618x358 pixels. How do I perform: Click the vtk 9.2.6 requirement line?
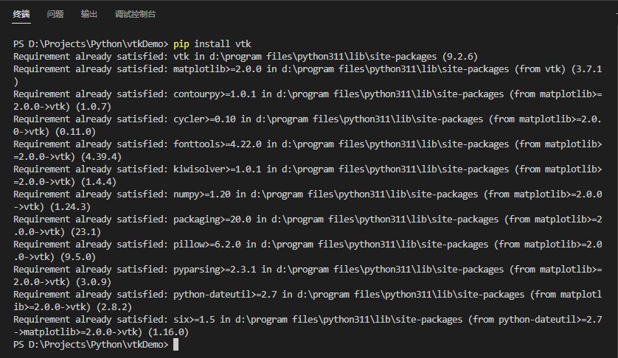click(x=246, y=57)
